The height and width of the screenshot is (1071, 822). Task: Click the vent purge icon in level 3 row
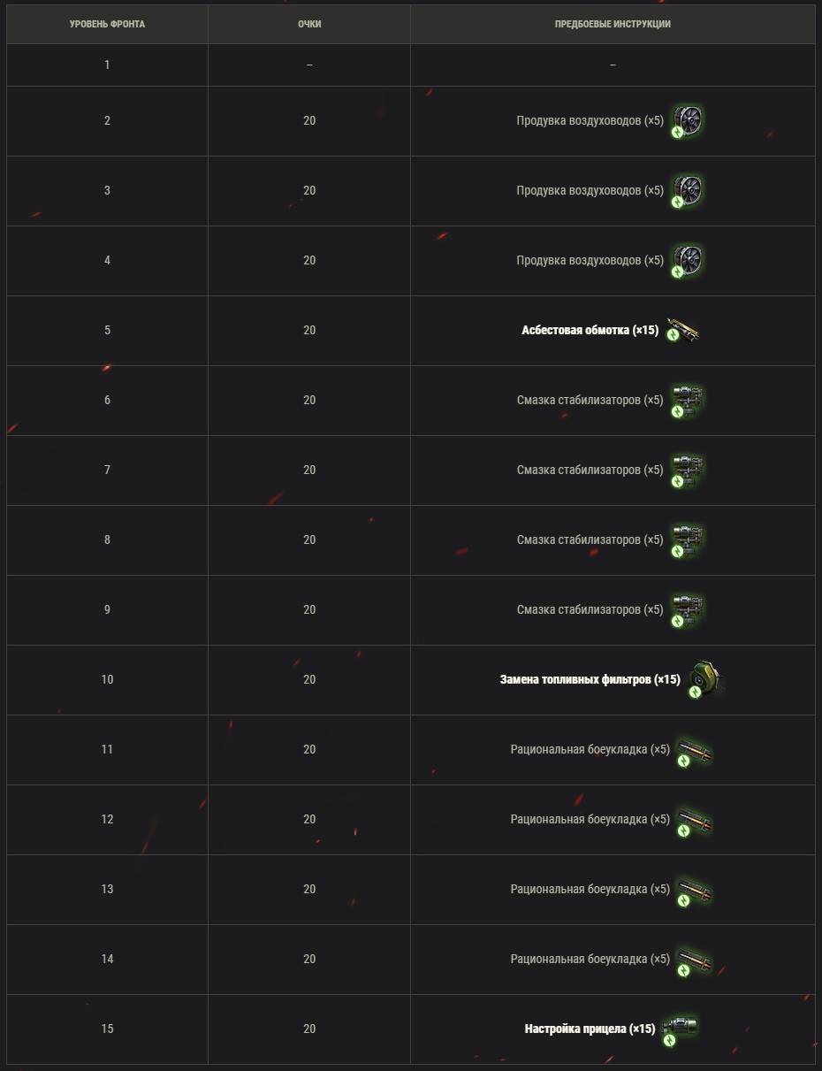pyautogui.click(x=688, y=190)
